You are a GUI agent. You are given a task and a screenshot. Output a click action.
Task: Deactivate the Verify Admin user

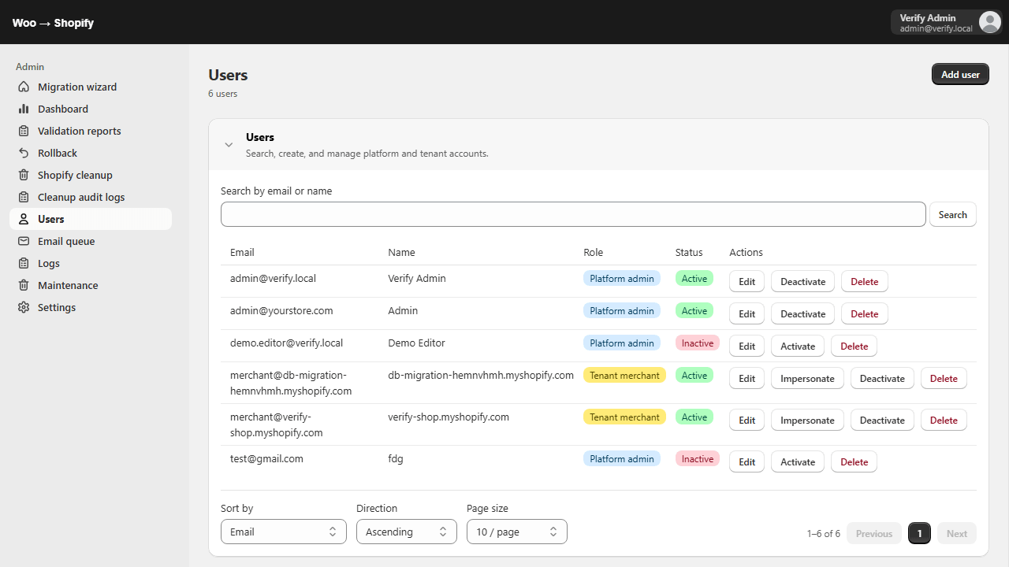802,281
